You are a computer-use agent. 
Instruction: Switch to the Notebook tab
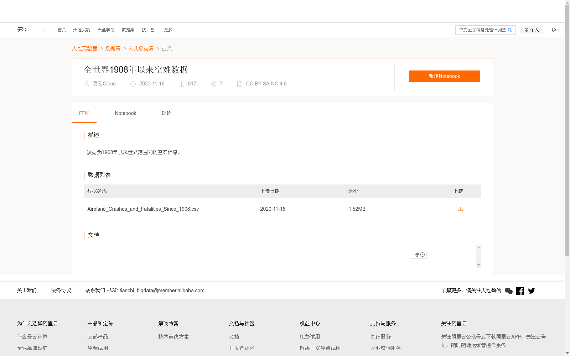pyautogui.click(x=125, y=113)
